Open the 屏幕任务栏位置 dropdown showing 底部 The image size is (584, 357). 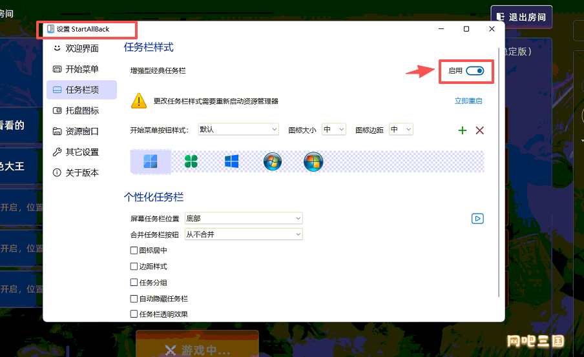click(244, 218)
